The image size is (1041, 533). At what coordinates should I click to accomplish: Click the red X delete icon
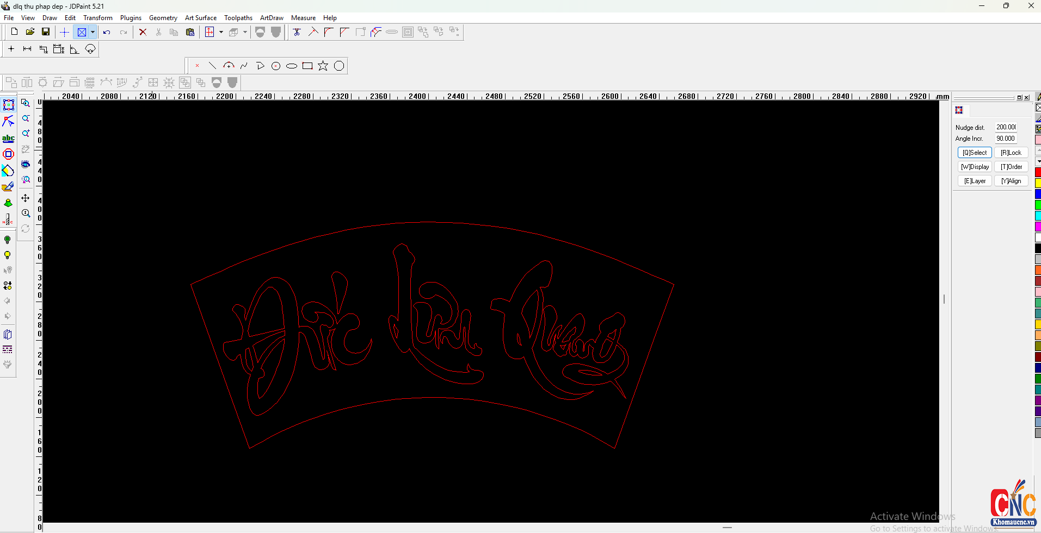pos(143,32)
